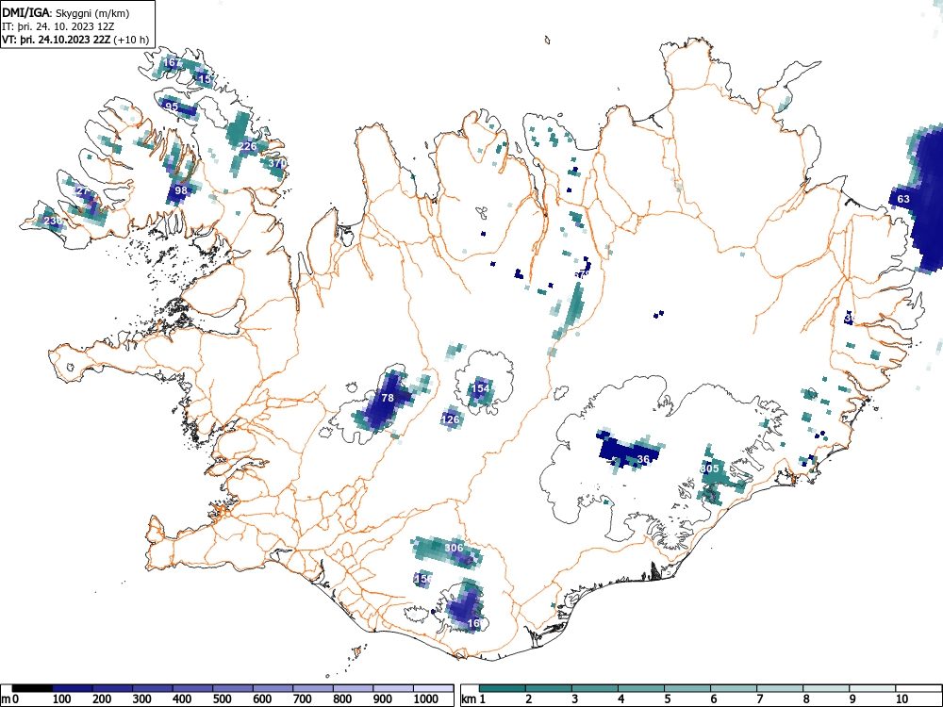
Task: Click the 16 label near south coast
Action: 474,623
